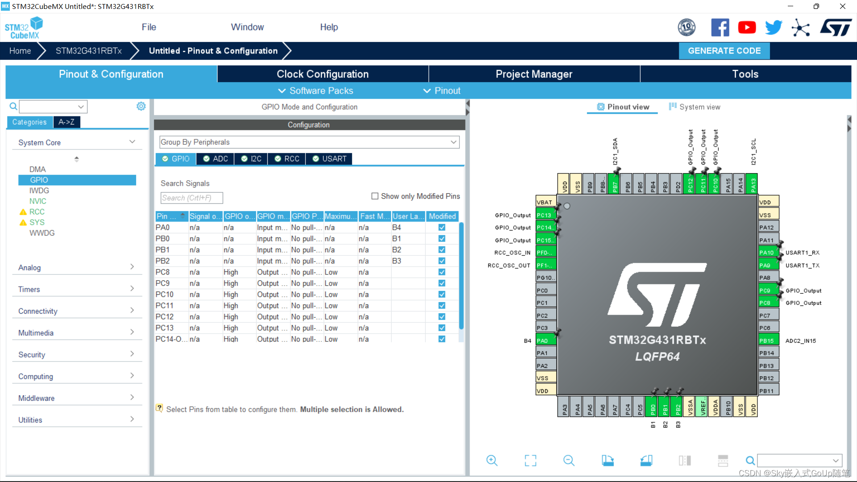Open the YouTube icon in header
Image resolution: width=857 pixels, height=482 pixels.
[x=747, y=28]
